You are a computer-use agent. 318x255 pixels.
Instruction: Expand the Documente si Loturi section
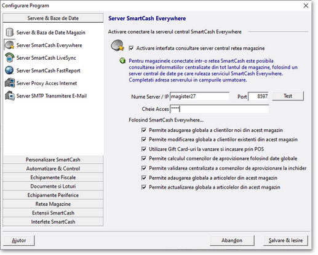[x=53, y=186]
